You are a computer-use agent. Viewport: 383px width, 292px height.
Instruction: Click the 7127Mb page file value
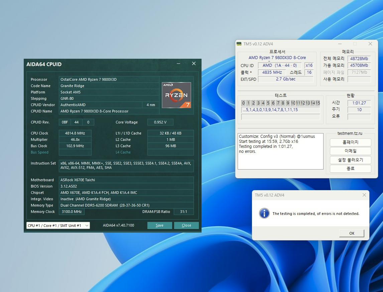[x=359, y=72]
